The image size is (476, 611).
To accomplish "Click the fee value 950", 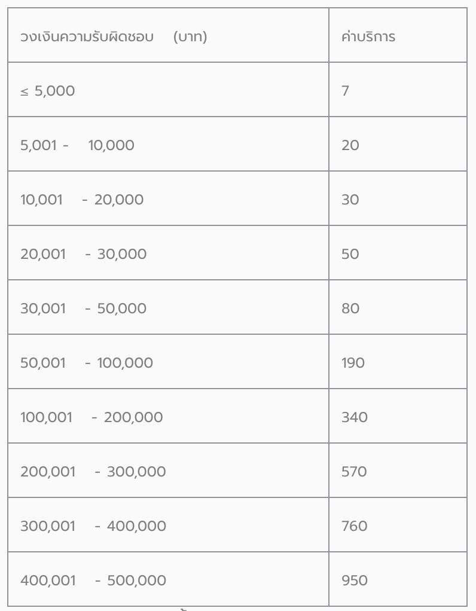I will click(x=355, y=581).
